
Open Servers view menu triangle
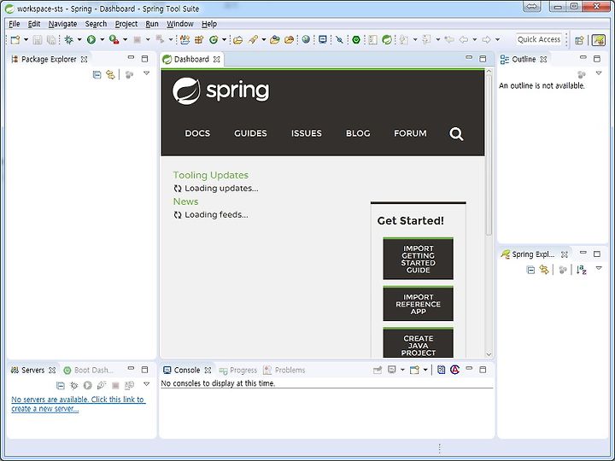[x=146, y=384]
